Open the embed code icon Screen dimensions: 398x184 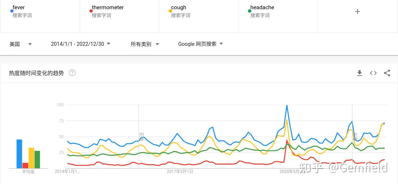373,73
